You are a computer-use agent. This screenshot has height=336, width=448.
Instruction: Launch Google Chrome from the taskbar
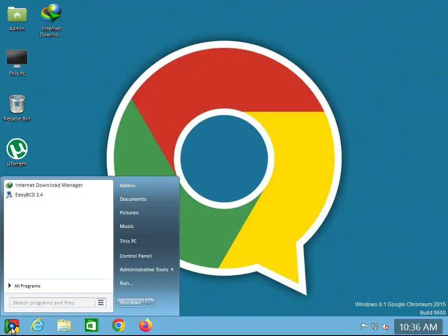click(x=119, y=325)
